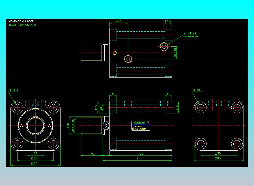
Task: Click the lower port circle in top view
Action: point(128,59)
